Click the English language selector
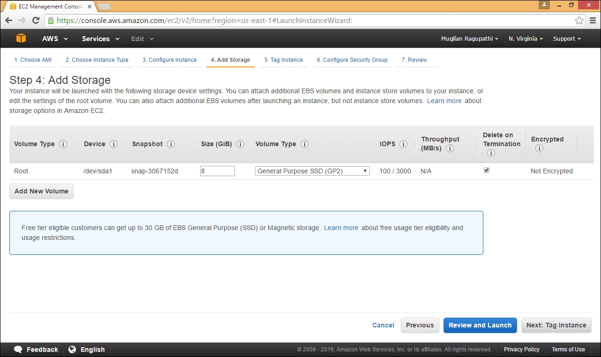The height and width of the screenshot is (357, 601). point(87,350)
